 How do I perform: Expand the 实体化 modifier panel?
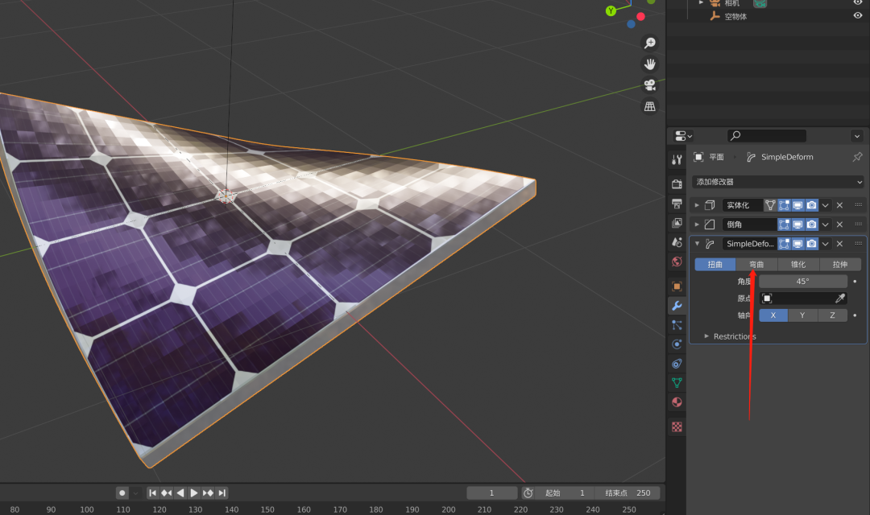pyautogui.click(x=697, y=205)
